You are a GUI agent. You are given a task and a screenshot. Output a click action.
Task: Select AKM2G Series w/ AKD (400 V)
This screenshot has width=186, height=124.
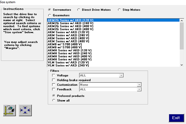coord(113,26)
